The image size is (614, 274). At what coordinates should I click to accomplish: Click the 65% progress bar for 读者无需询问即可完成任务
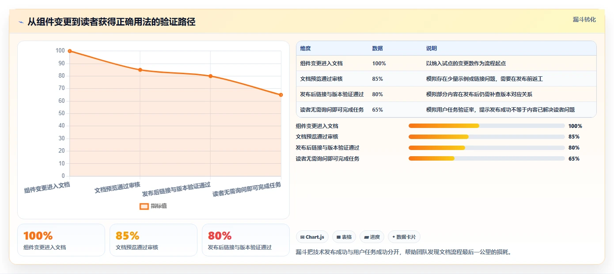(487, 158)
